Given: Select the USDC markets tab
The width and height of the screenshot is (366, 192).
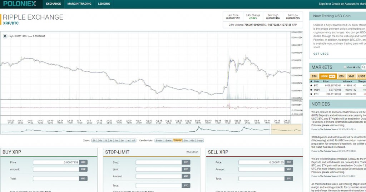Looking at the screenshot, I should click(328, 76).
